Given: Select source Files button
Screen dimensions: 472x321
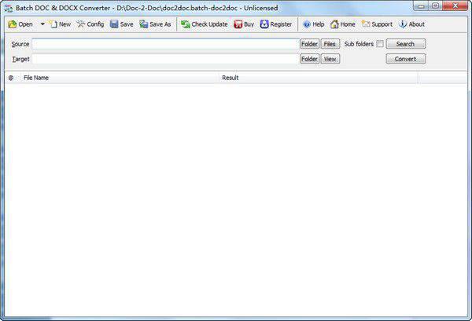Looking at the screenshot, I should point(330,44).
